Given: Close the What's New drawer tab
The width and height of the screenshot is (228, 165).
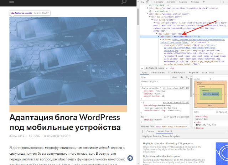Looking at the screenshot, I should [171, 131].
